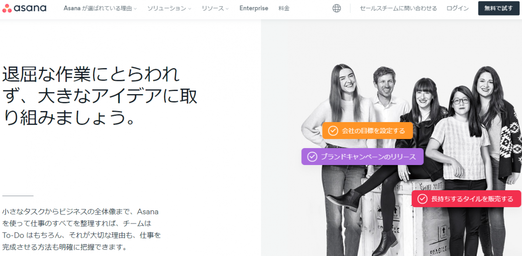Click セールスチームに問い合わせる link
The image size is (522, 256).
tap(398, 8)
